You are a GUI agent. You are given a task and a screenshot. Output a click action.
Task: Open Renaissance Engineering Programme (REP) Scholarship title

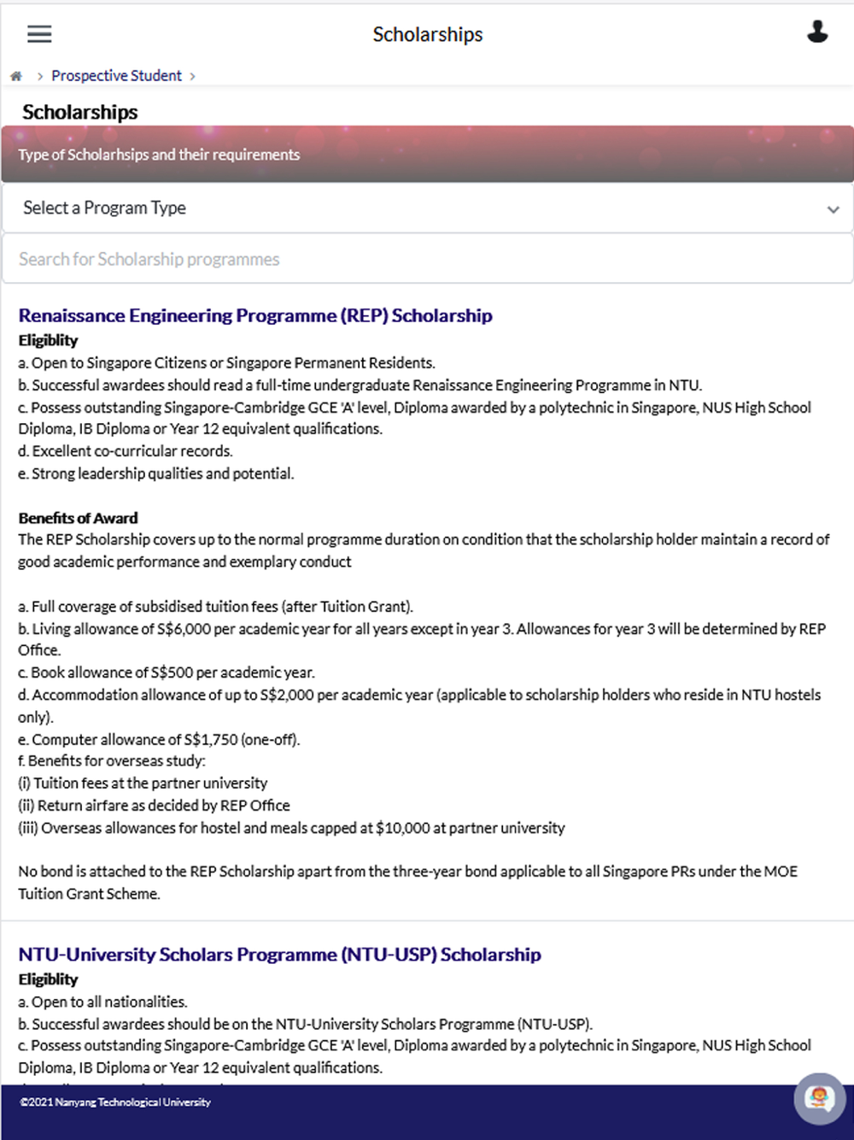tap(255, 315)
